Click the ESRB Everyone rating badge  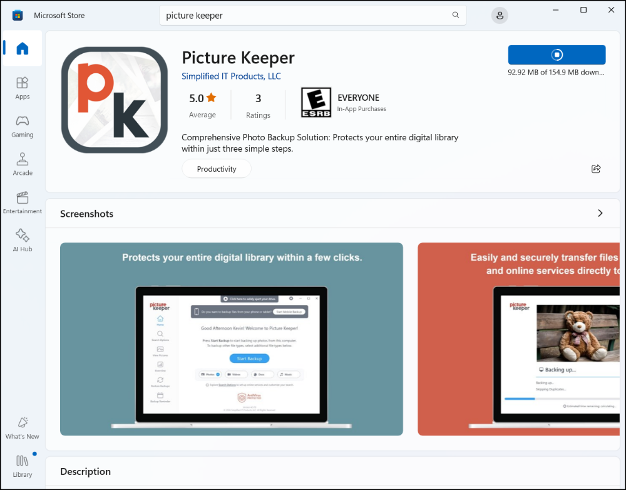[x=316, y=103]
